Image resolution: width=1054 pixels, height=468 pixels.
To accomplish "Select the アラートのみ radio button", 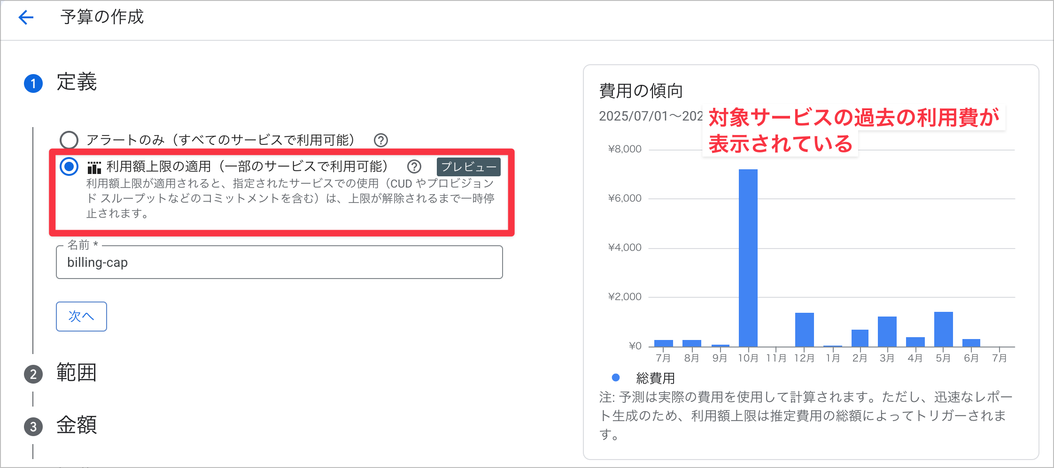I will coord(69,140).
